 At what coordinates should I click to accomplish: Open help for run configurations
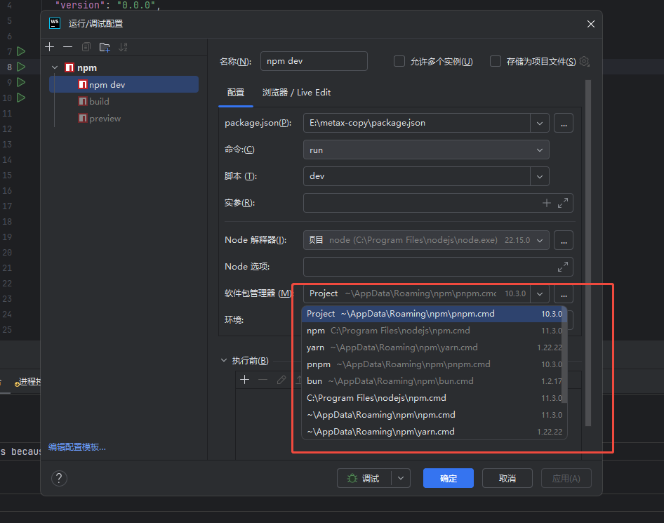point(59,479)
